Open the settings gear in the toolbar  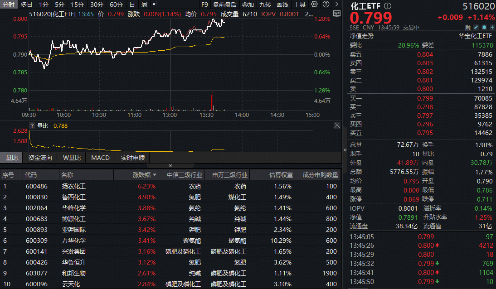tap(314, 5)
